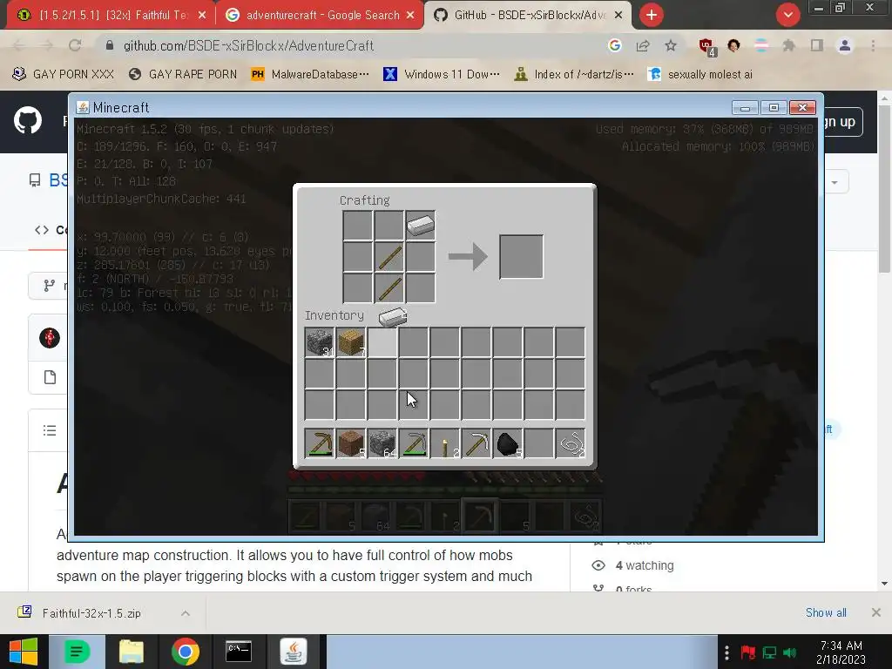Select the torch stack in hotbar row
The height and width of the screenshot is (669, 892).
click(445, 443)
